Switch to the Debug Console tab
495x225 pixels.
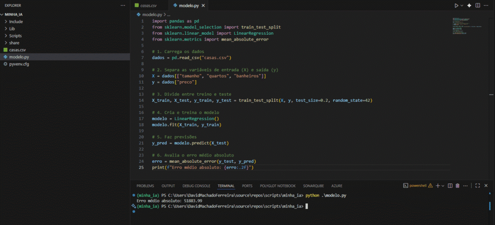click(x=196, y=185)
